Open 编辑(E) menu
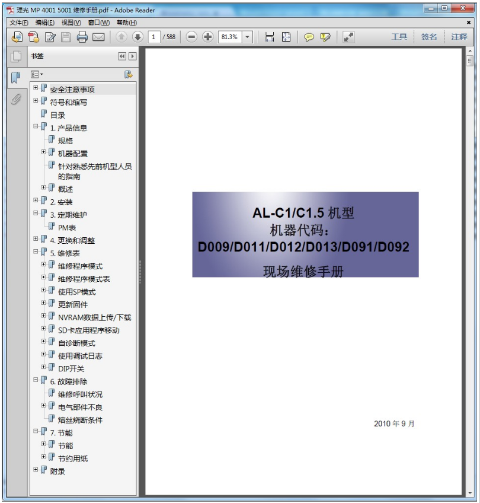This screenshot has height=503, width=480. [x=45, y=23]
